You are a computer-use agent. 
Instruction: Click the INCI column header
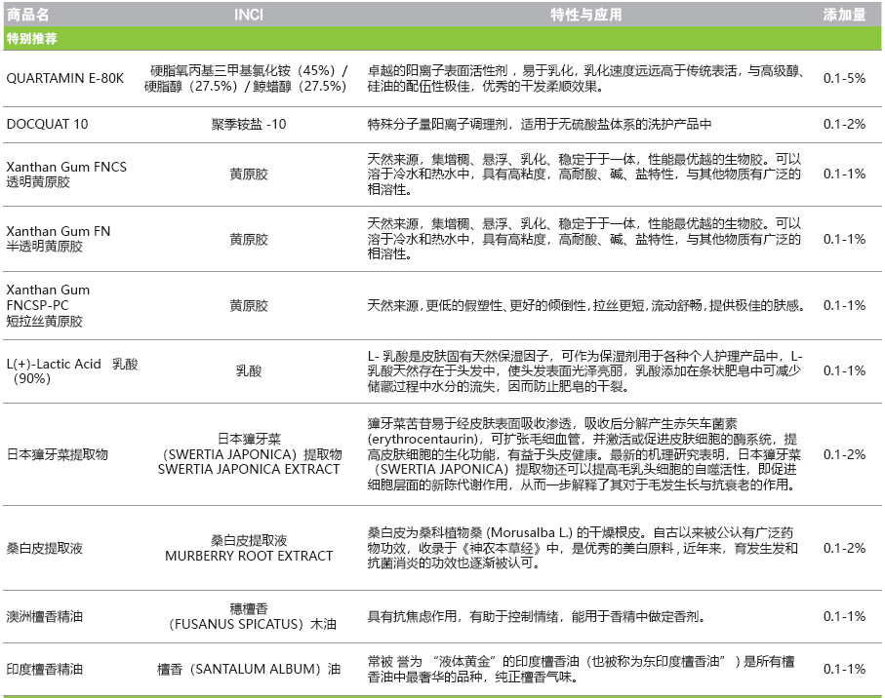(x=249, y=15)
